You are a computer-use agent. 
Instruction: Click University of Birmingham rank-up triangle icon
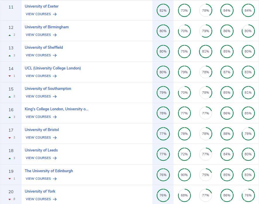click(10, 35)
